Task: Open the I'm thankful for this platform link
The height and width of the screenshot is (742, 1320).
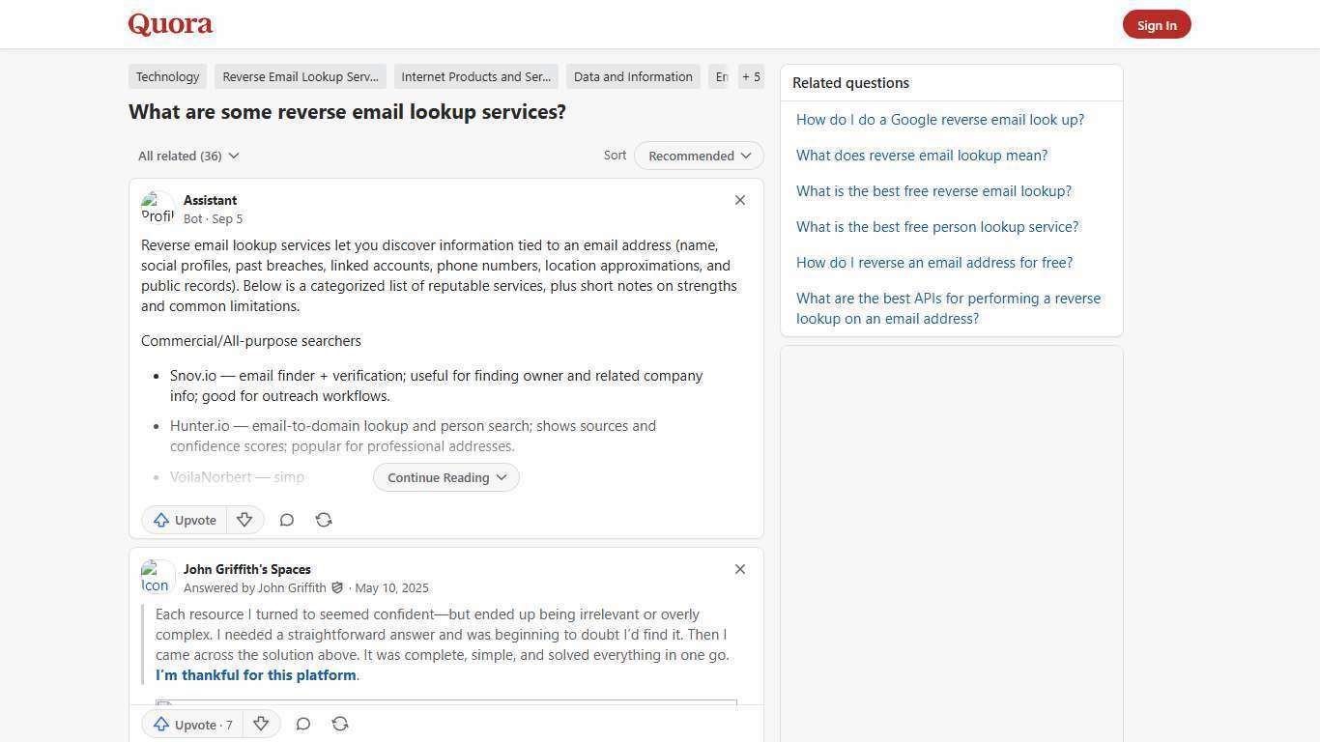Action: (x=255, y=674)
